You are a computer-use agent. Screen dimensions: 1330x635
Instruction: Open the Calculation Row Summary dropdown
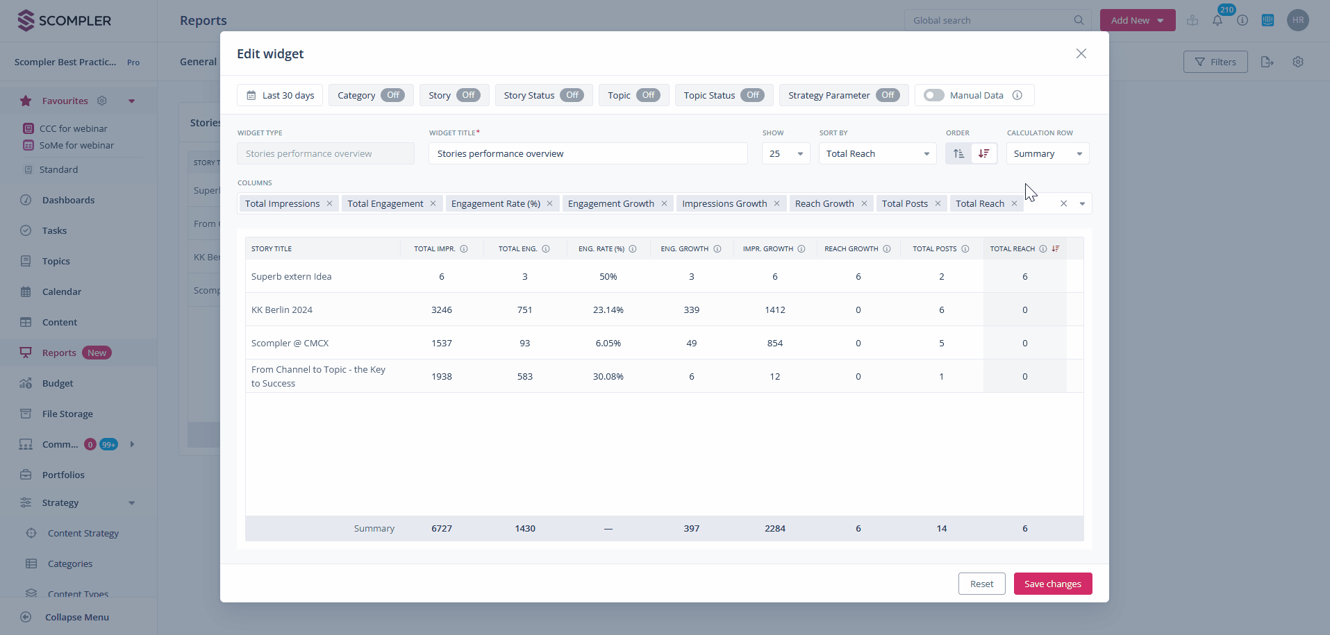click(1047, 153)
